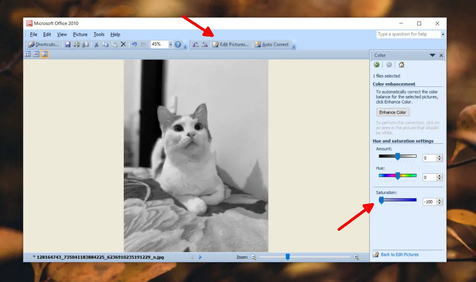Click the Saturation spinner arrows
Viewport: 476px width, 282px height.
coord(440,202)
